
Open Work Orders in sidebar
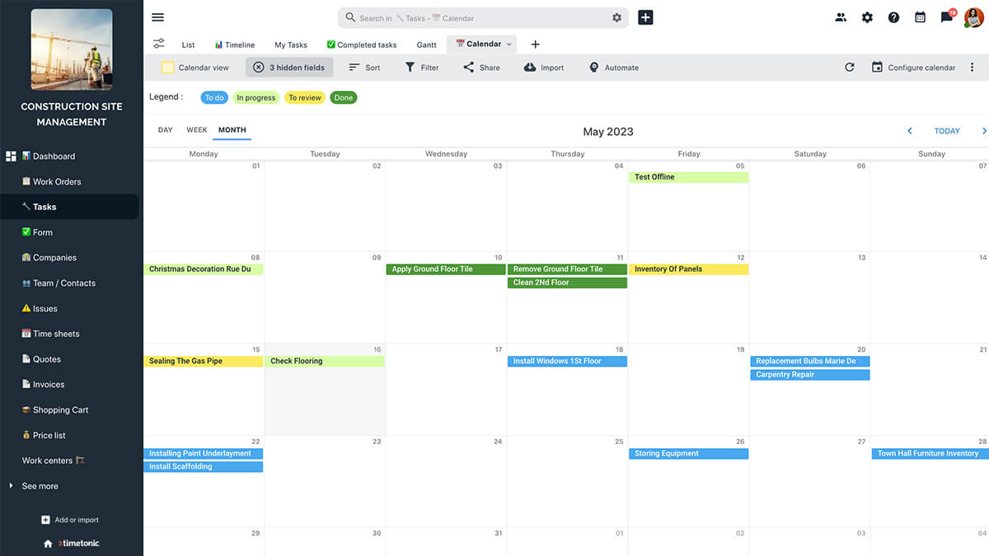(51, 182)
